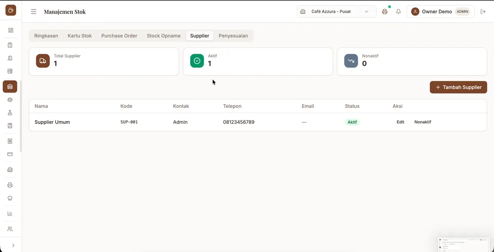
Task: Click the Telepon column header
Action: [x=232, y=106]
